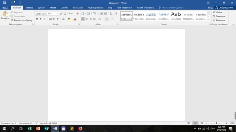Viewport: 236px width, 132px height.
Task: Switch to the Дизайн tab
Action: (41, 8)
